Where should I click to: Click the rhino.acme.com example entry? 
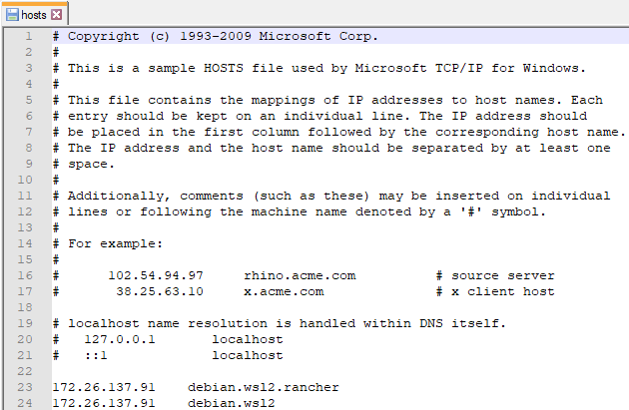tap(300, 275)
